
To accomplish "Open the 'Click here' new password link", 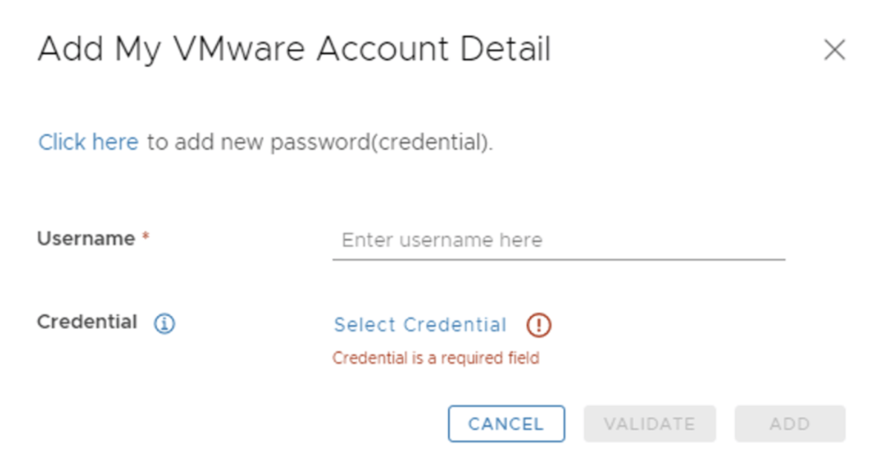I will tap(88, 143).
